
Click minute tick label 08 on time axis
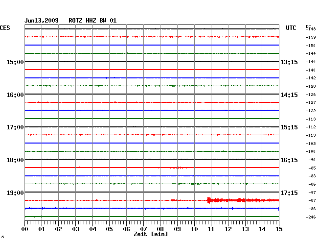(x=160, y=229)
